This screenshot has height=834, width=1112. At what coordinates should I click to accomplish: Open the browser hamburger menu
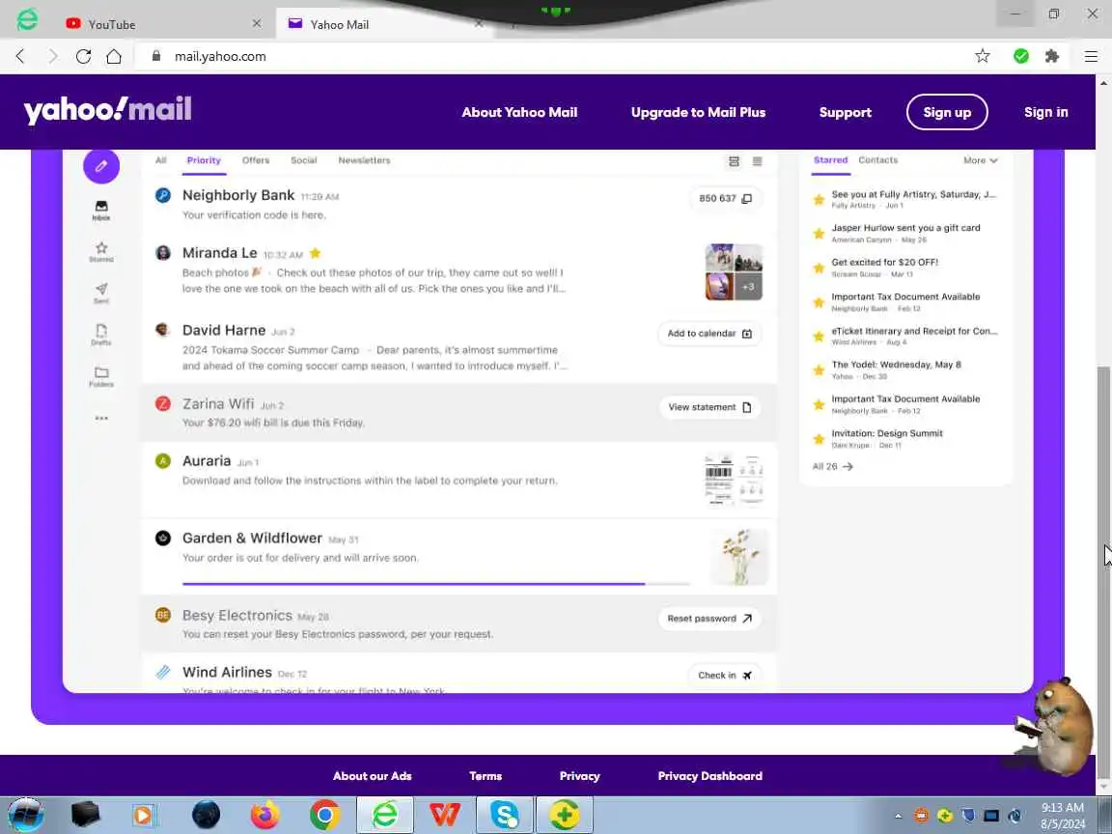pos(1091,56)
